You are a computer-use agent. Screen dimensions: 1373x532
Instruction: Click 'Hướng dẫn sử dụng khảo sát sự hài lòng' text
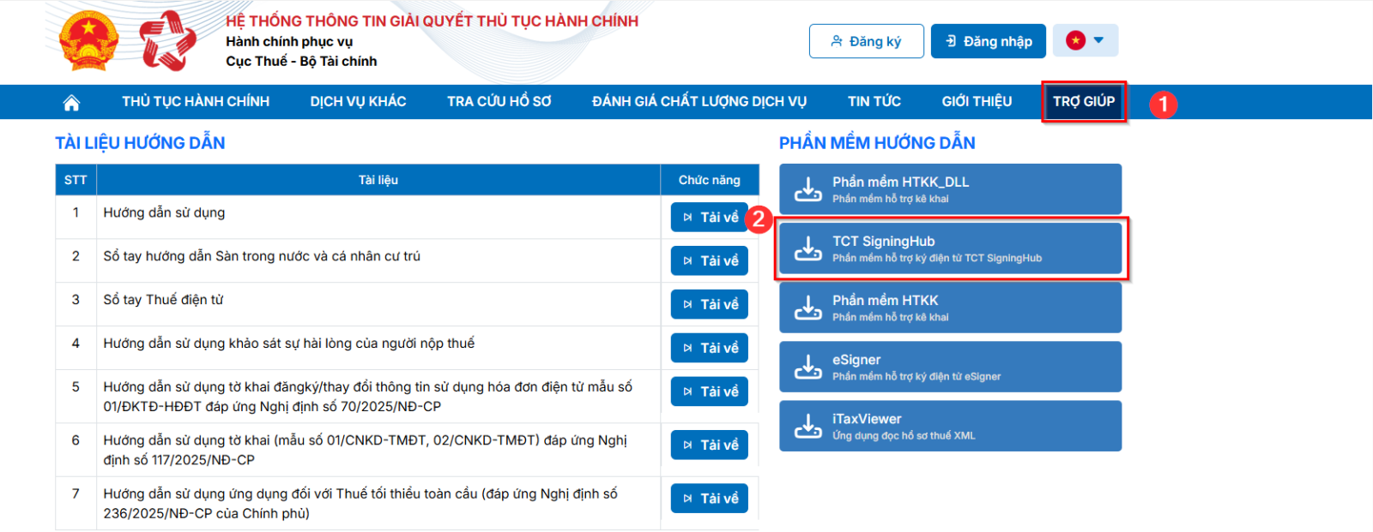point(288,344)
